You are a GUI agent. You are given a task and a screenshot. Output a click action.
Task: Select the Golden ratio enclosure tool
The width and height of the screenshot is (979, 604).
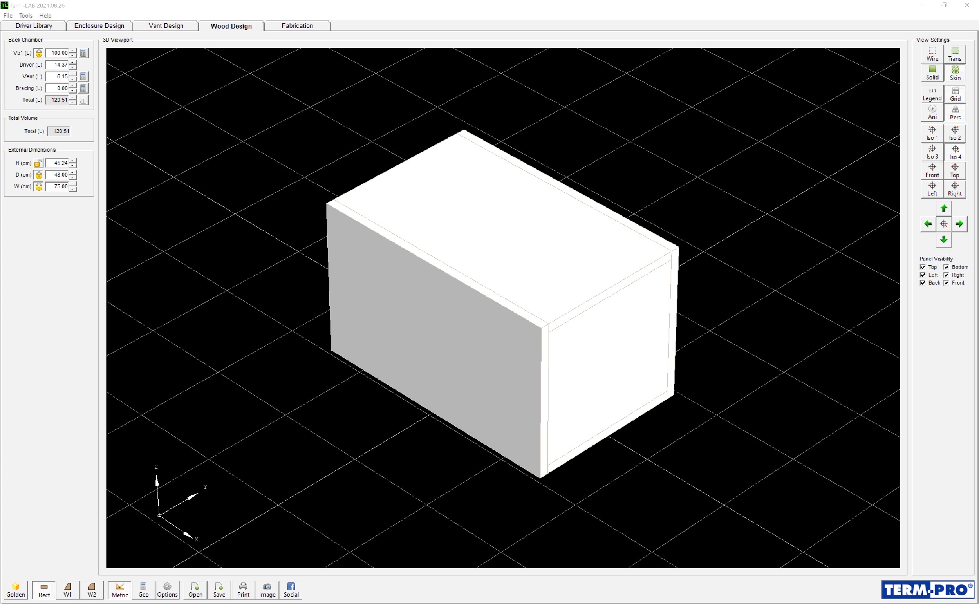[16, 590]
